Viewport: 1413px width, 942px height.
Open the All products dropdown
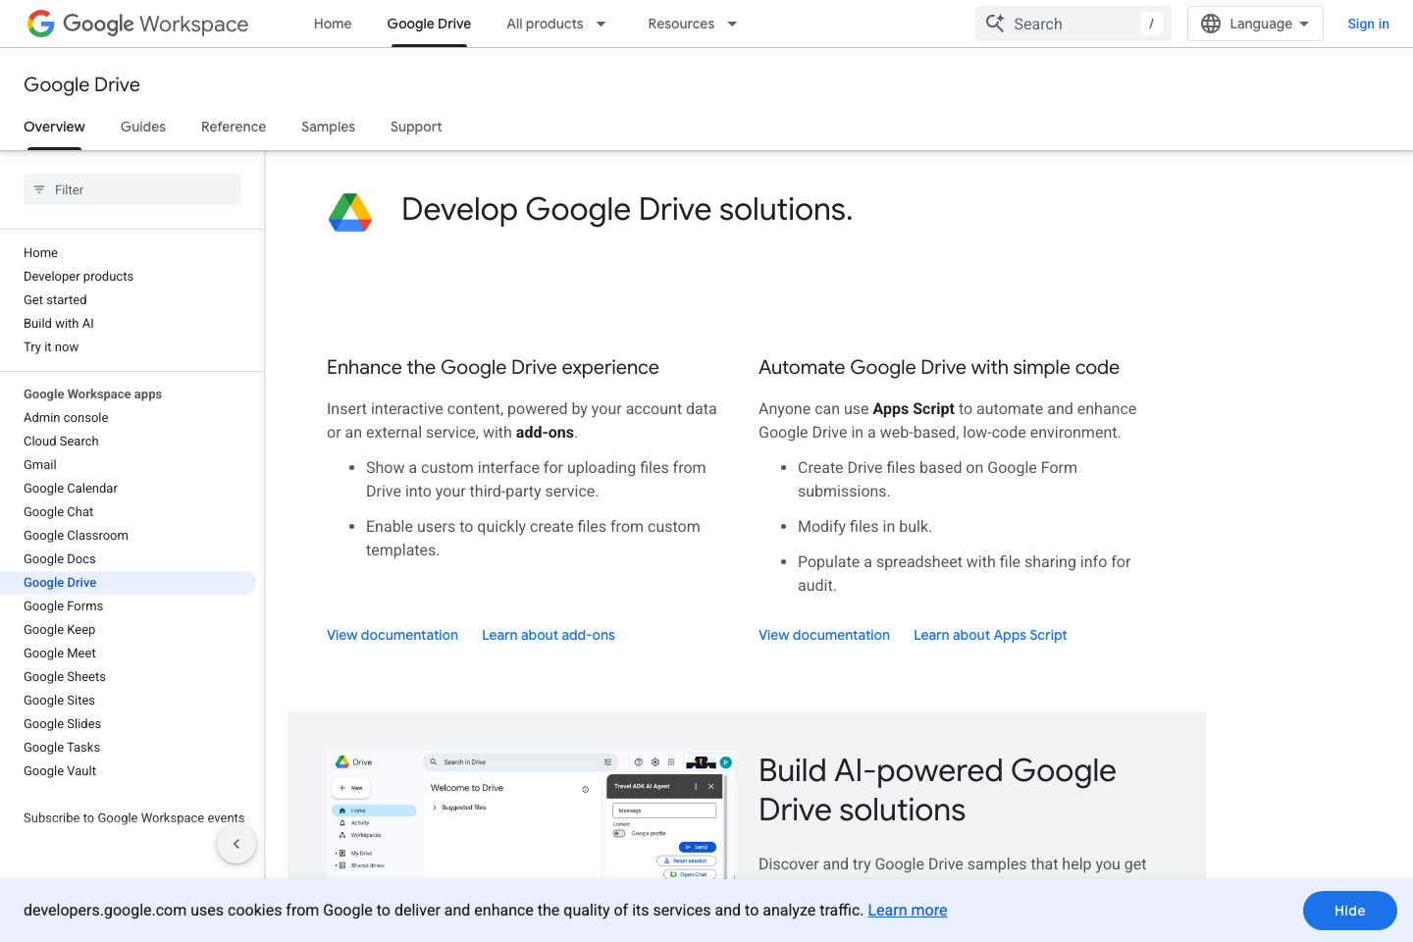pyautogui.click(x=556, y=23)
